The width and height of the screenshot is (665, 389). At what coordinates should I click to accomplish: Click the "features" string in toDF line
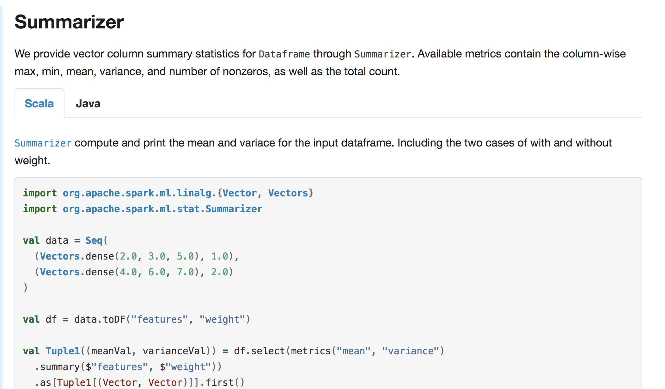159,319
